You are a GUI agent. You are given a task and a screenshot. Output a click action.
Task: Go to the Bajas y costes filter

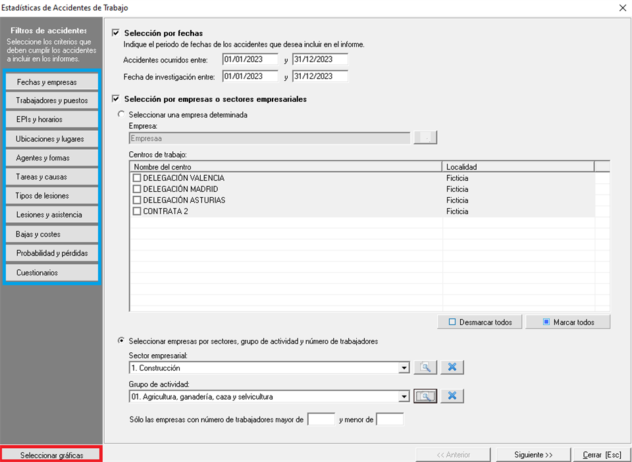pos(51,234)
